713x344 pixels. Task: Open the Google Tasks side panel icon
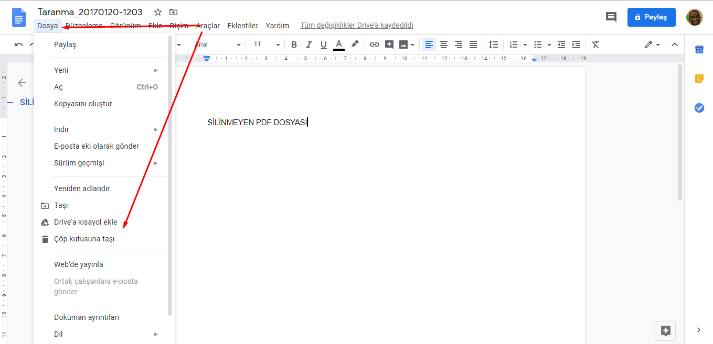699,108
